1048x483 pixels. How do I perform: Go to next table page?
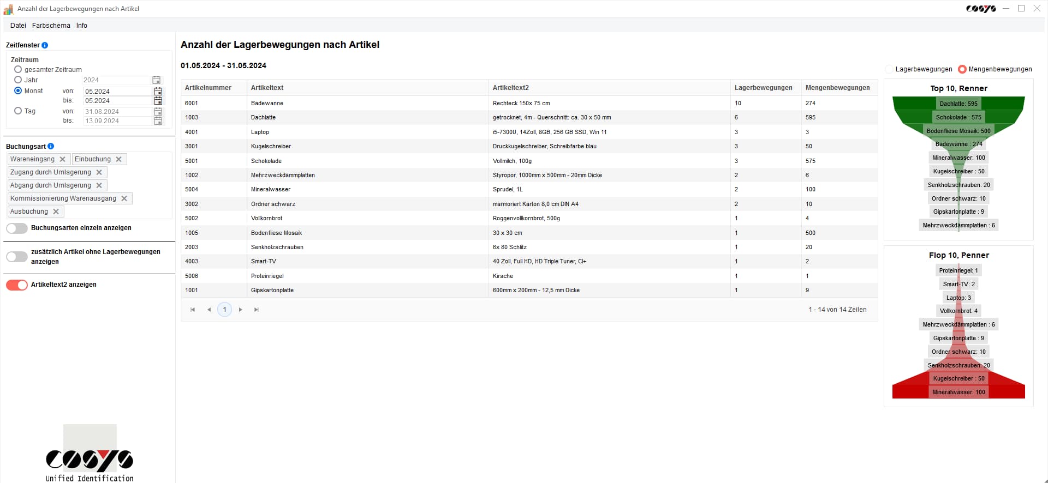(x=240, y=310)
